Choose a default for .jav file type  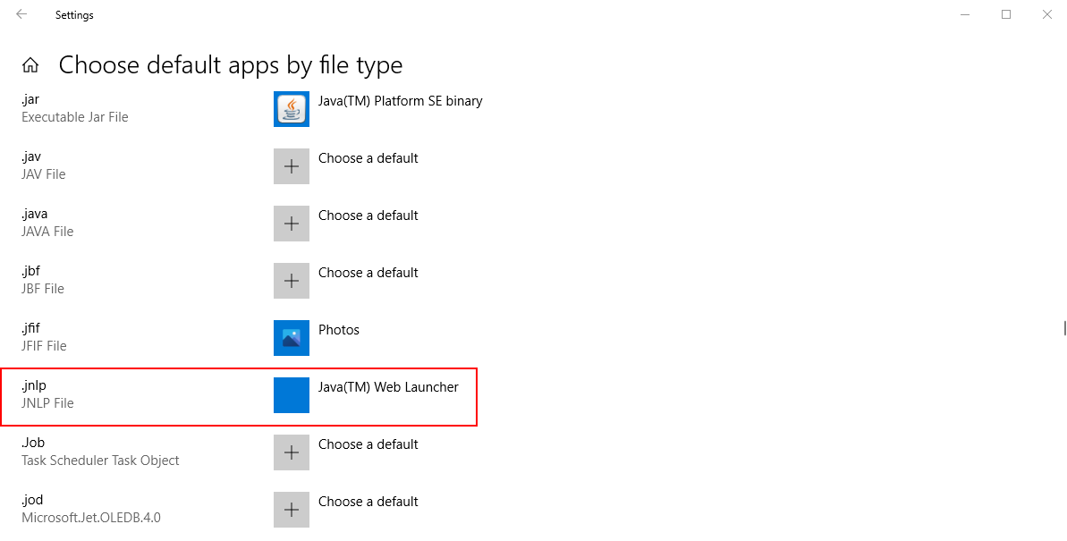point(368,158)
